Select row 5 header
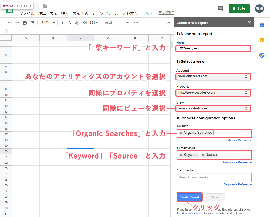The image size is (270, 217). [6, 66]
